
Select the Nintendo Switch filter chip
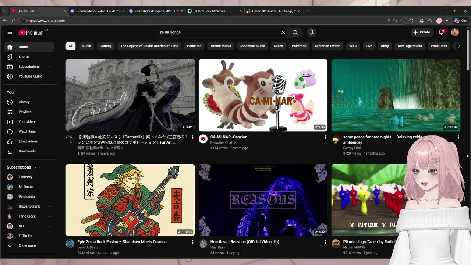point(327,46)
